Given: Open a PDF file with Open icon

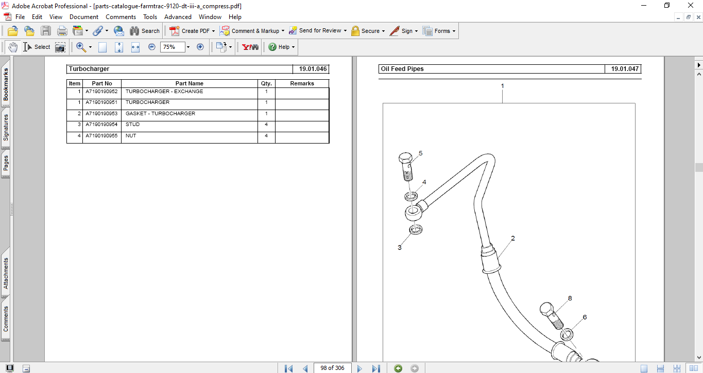Looking at the screenshot, I should (x=12, y=31).
